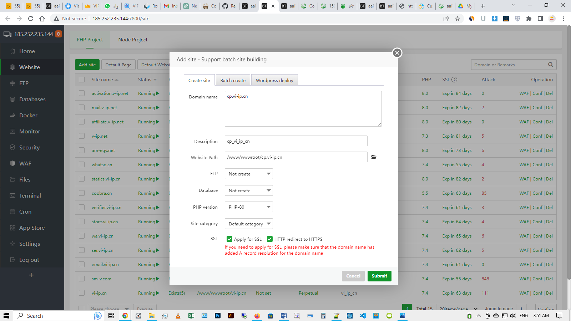Image resolution: width=571 pixels, height=321 pixels.
Task: Click the search magnifier in the domain search box
Action: tap(551, 65)
